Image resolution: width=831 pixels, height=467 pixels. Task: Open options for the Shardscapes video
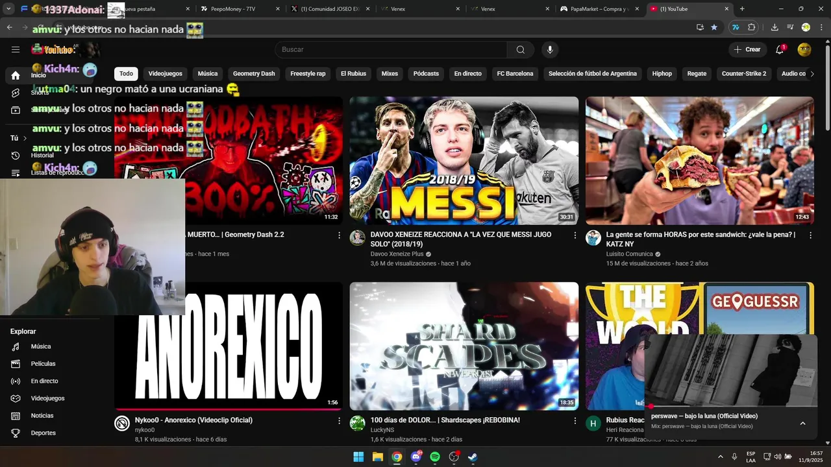[x=575, y=421]
